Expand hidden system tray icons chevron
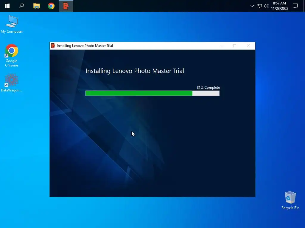 coord(252,6)
